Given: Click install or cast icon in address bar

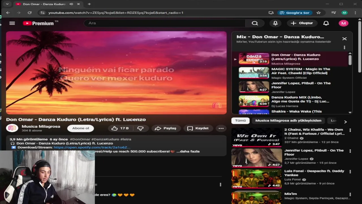Looking at the screenshot, I should pos(271,13).
